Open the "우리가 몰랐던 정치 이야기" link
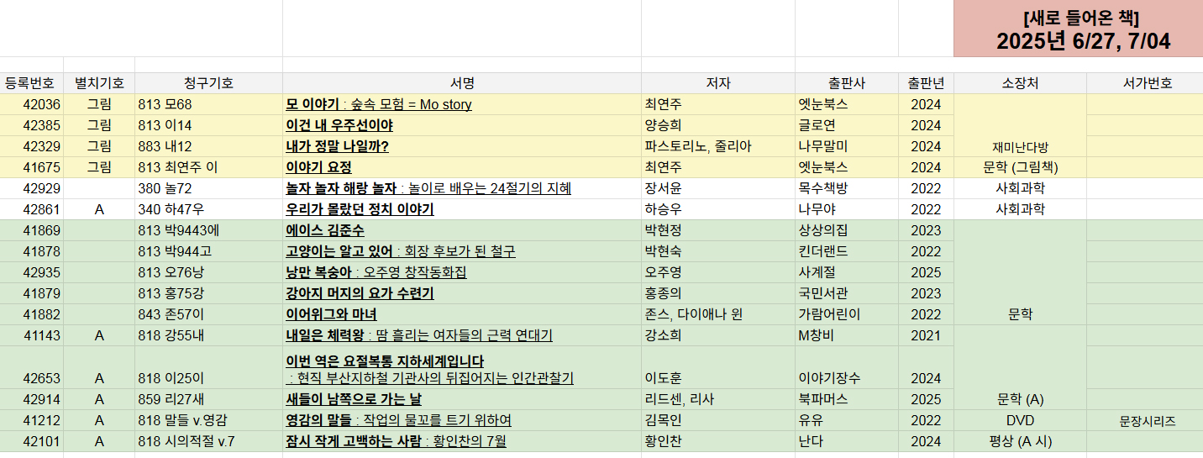Screen dimensions: 1203x458 tap(360, 210)
